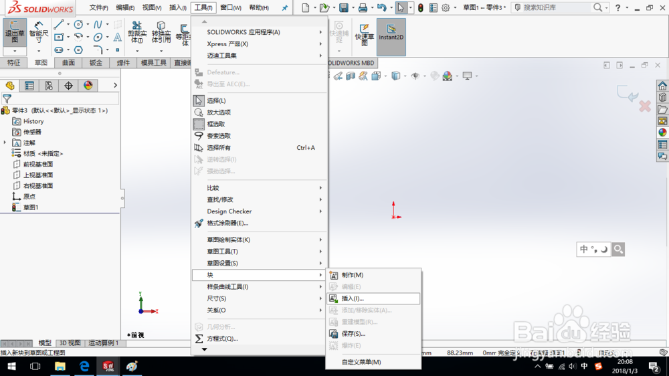This screenshot has height=376, width=669.
Task: Pin the menu bar with the pin icon
Action: point(285,7)
